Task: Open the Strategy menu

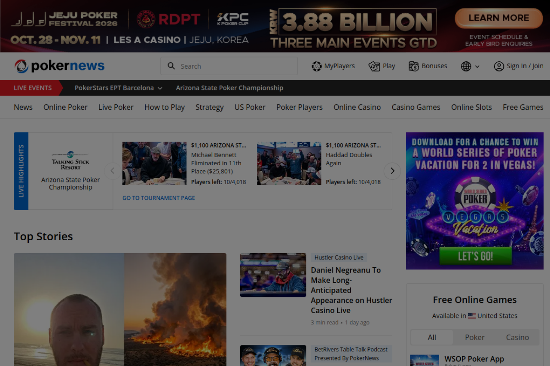Action: tap(210, 107)
